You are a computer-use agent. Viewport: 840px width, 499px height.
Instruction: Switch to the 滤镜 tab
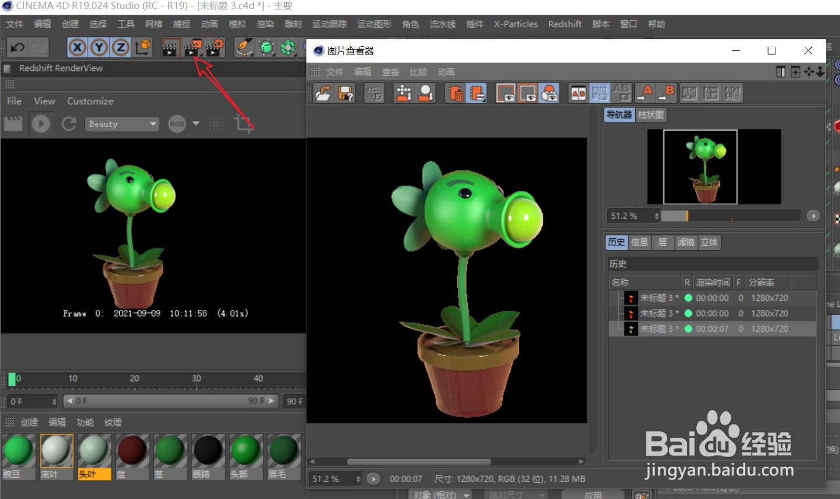[686, 242]
